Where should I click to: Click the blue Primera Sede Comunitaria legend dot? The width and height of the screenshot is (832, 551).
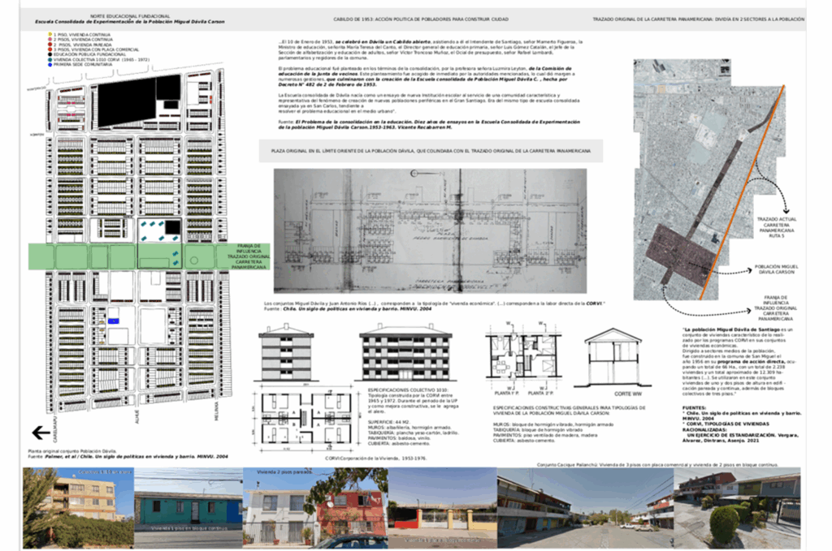[50, 63]
